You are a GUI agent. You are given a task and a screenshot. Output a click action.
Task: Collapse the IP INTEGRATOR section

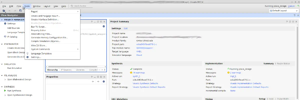coord(2,44)
